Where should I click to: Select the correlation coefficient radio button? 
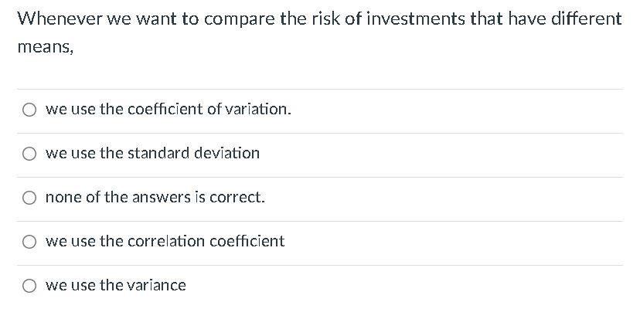coord(29,242)
